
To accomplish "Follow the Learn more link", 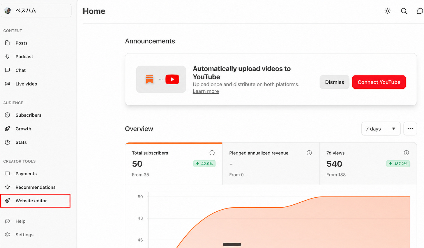I will pos(206,91).
